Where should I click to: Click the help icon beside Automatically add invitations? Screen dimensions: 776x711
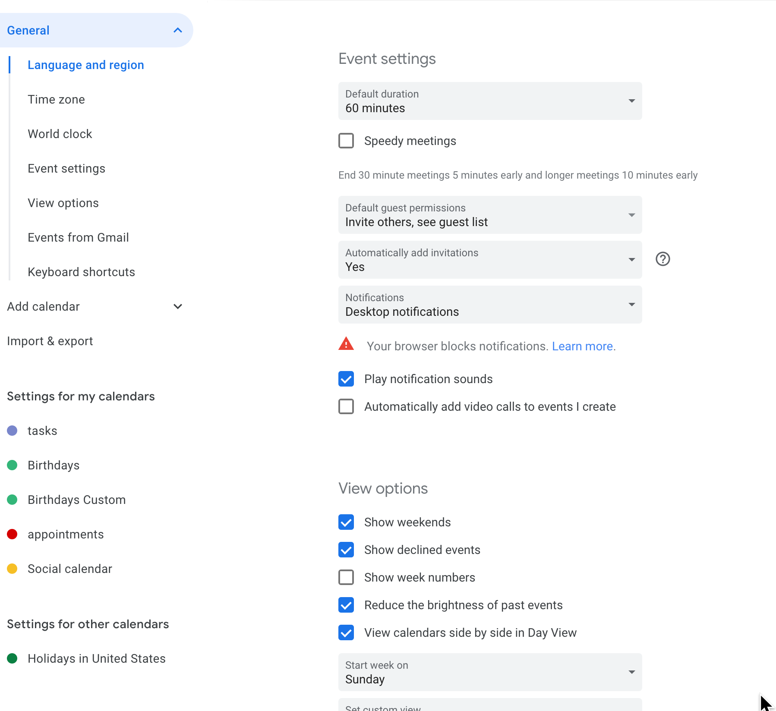tap(662, 259)
